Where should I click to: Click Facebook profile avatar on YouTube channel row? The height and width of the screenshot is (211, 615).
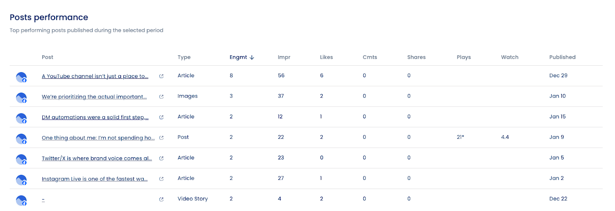pyautogui.click(x=21, y=77)
